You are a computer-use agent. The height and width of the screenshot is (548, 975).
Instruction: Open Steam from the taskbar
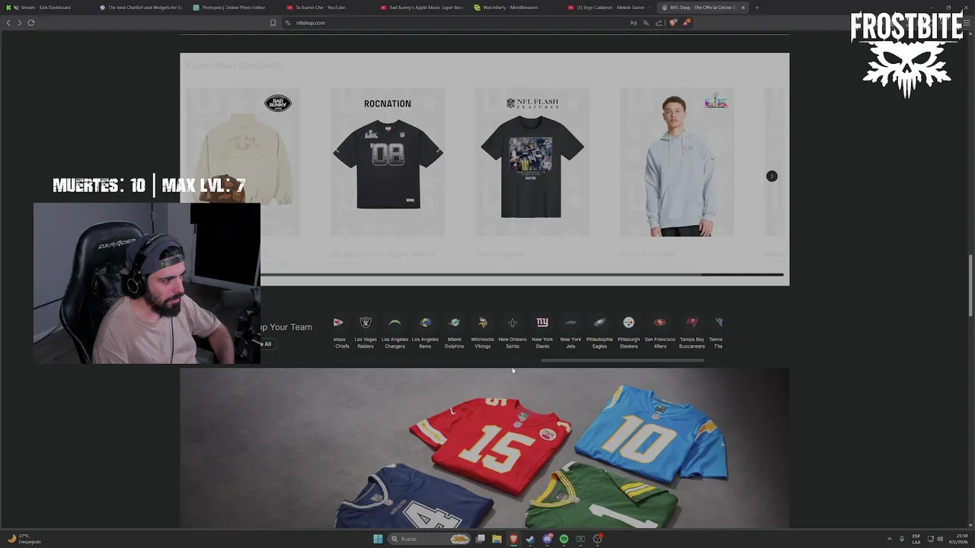pyautogui.click(x=530, y=539)
